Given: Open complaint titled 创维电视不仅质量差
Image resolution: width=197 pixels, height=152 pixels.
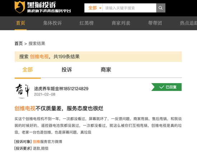Looking at the screenshot, I should click(59, 108).
